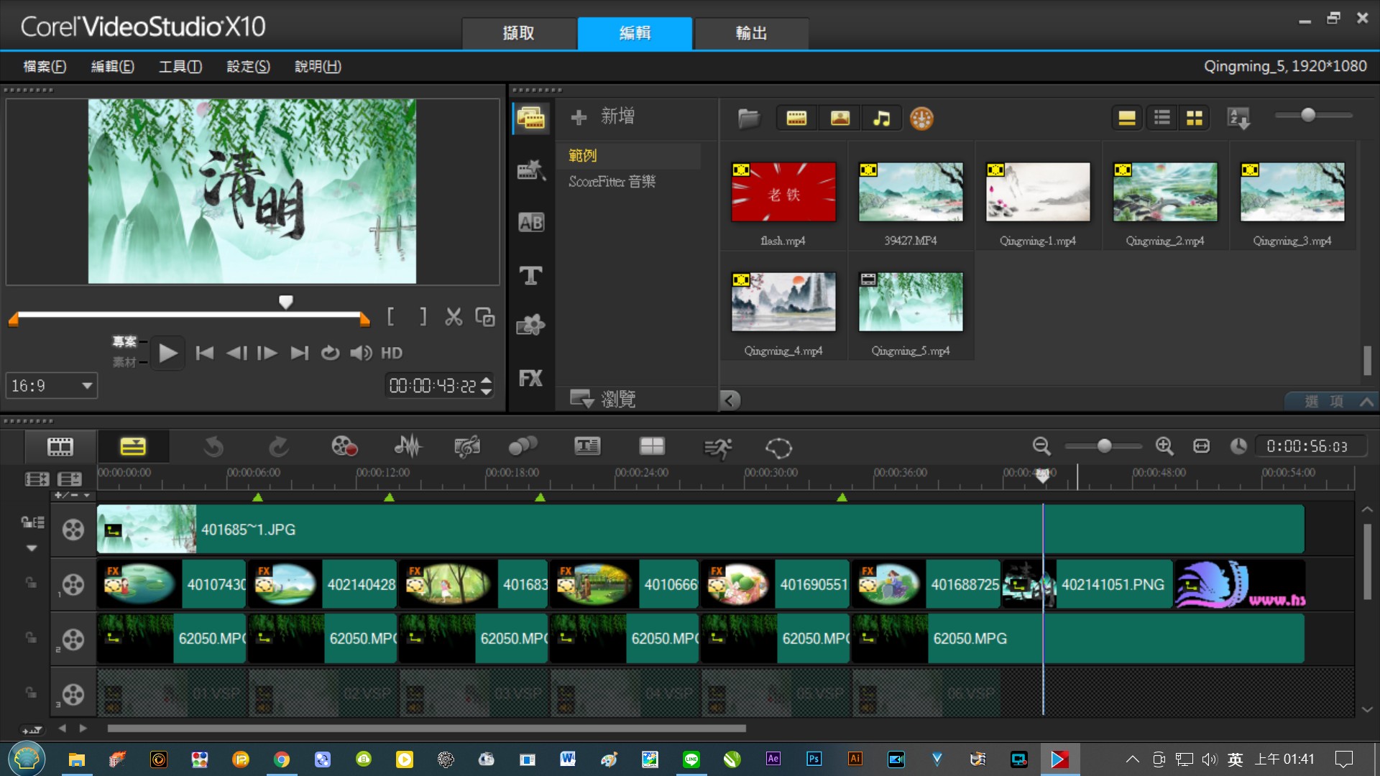Open Mask Creator tool
1380x776 pixels.
778,448
